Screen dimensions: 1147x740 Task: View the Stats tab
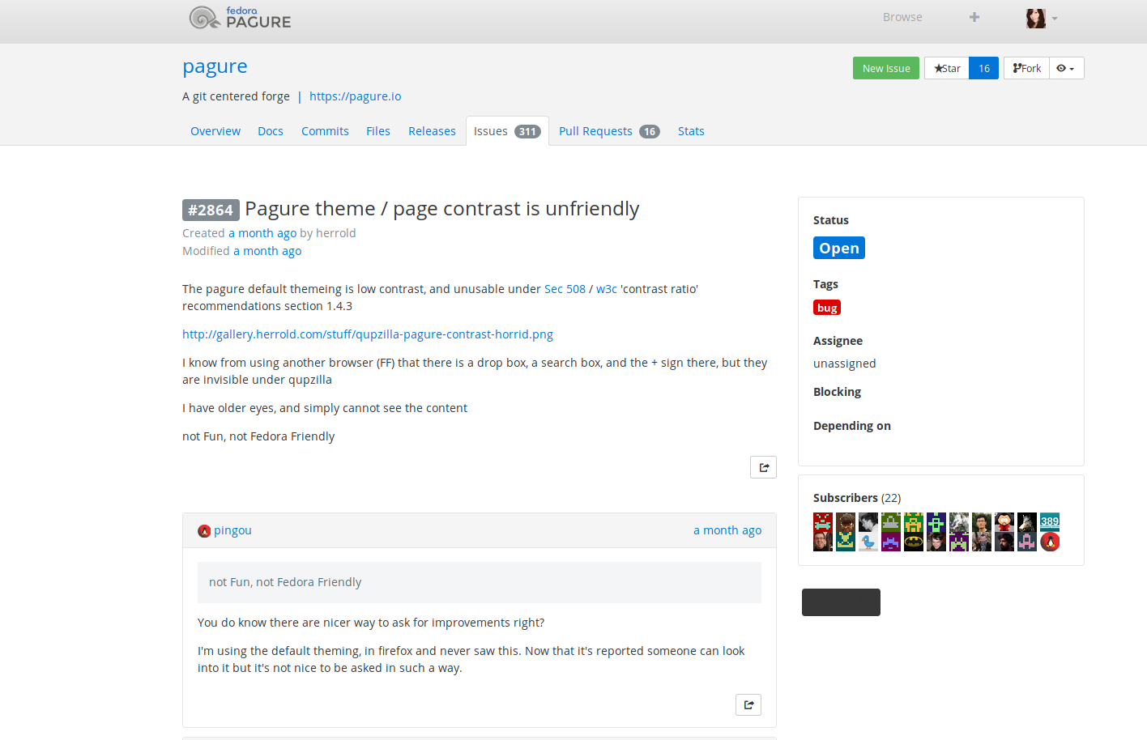pos(691,131)
